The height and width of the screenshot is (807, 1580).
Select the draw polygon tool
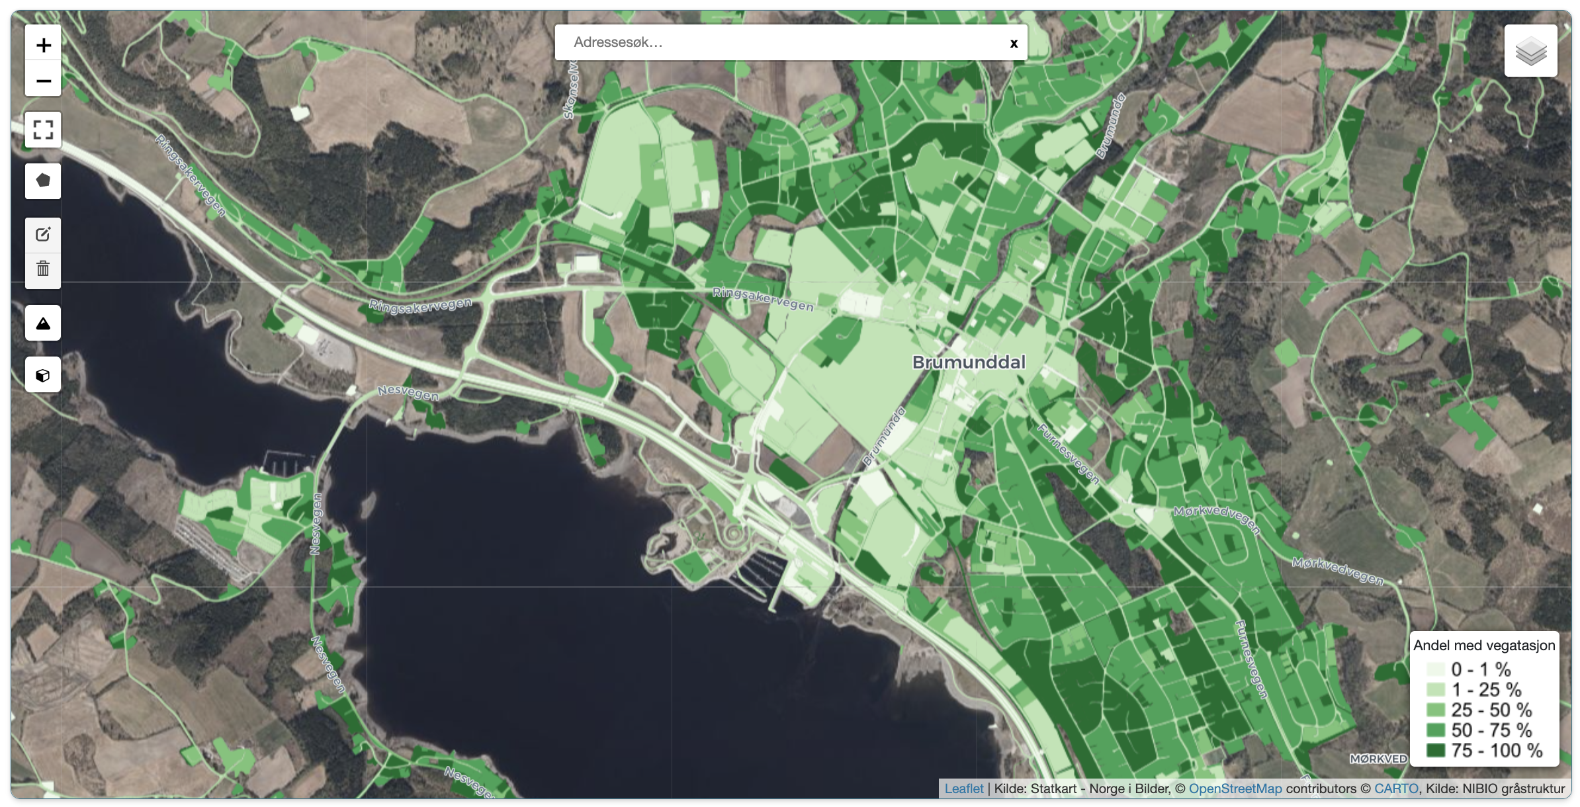(x=43, y=181)
